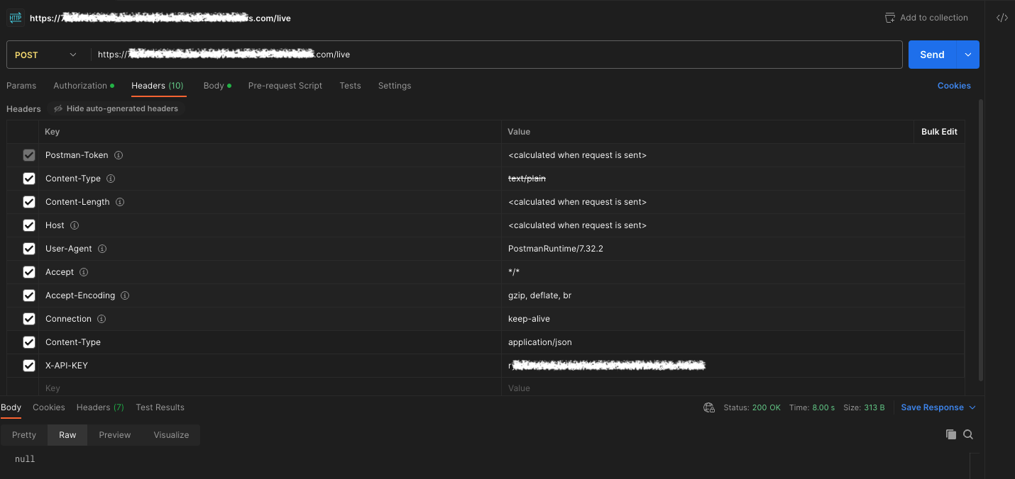The width and height of the screenshot is (1015, 479).
Task: Click the network information globe icon
Action: click(708, 407)
